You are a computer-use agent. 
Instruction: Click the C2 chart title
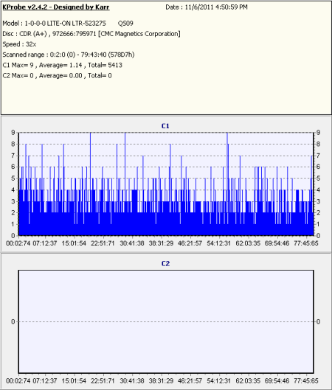click(165, 264)
